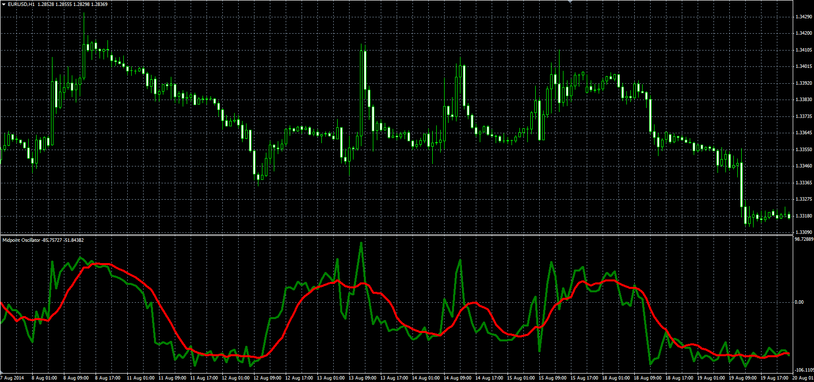This screenshot has width=814, height=382.
Task: Click the 1.33735 price axis label
Action: pos(804,116)
